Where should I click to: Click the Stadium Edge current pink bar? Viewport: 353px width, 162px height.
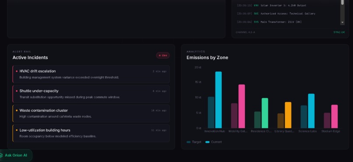(x=335, y=116)
